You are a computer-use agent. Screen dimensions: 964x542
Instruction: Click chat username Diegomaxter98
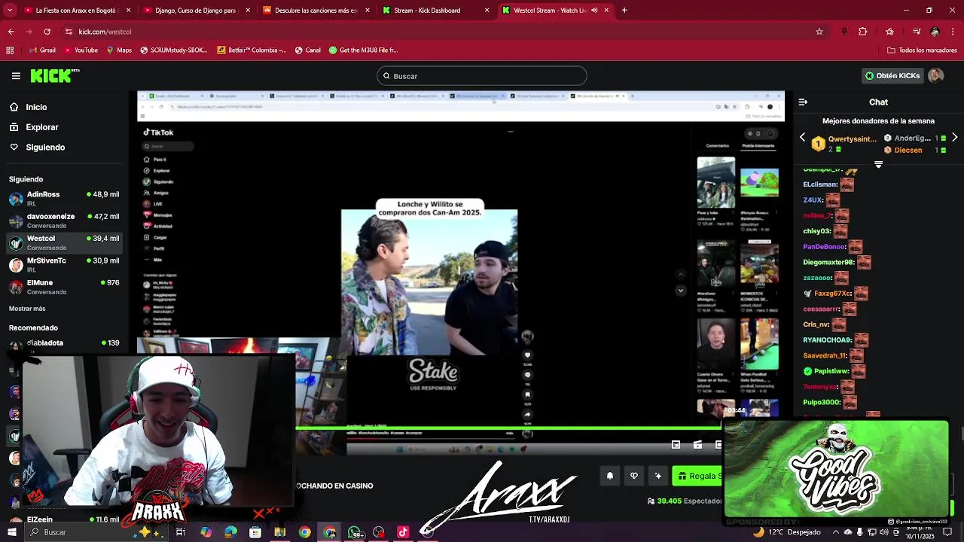coord(828,263)
